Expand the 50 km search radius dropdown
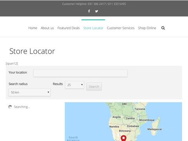This screenshot has height=141, width=188. click(x=29, y=92)
